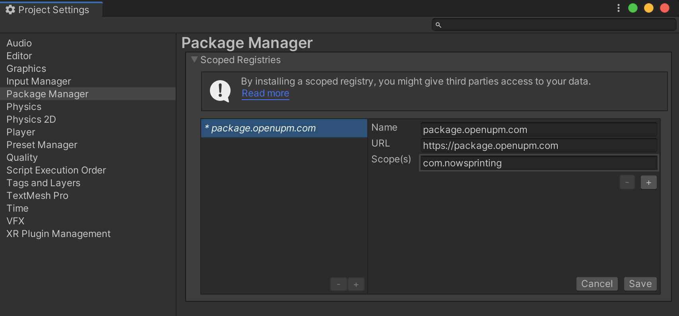Click the Project Settings gear icon
679x316 pixels.
point(10,10)
